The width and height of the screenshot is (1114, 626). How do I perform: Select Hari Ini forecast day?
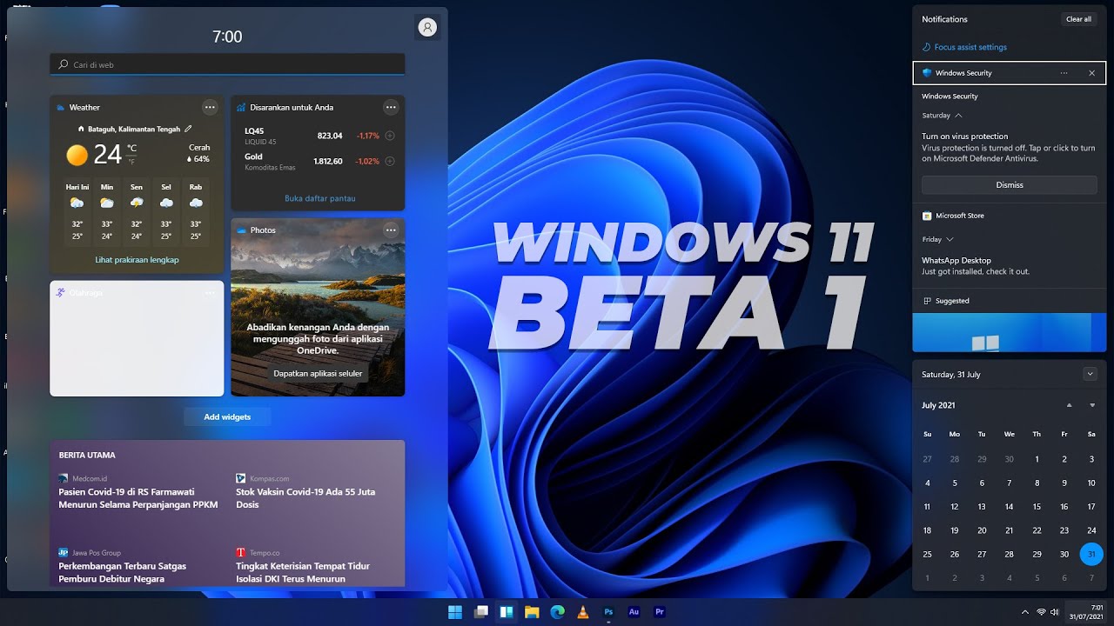pos(77,212)
